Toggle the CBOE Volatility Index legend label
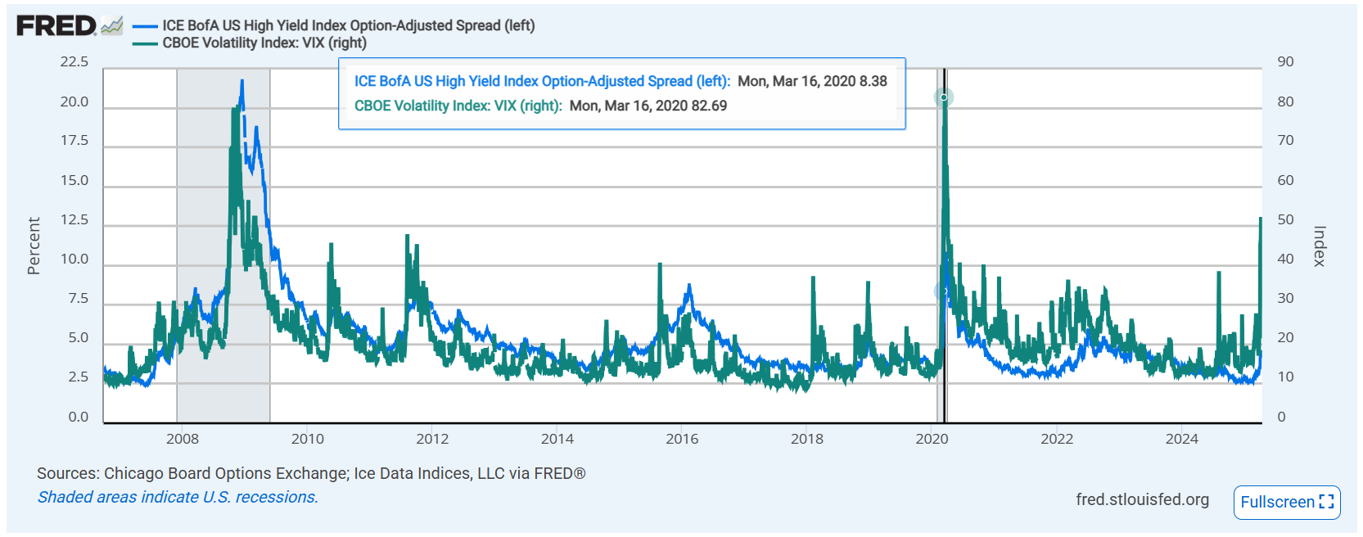The width and height of the screenshot is (1363, 537). pos(264,43)
